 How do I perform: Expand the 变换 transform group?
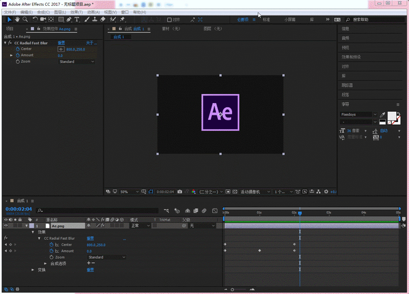pos(33,269)
